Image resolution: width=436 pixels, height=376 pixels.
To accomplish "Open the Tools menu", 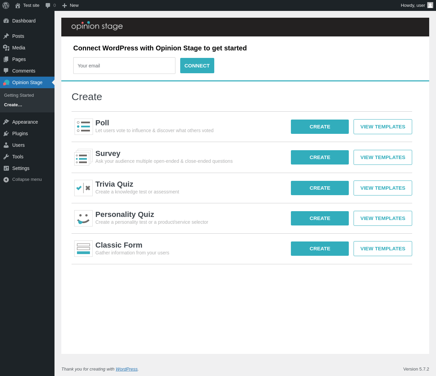I will [x=27, y=157].
